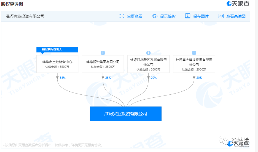Expand the 蚌埠投资集团有限公司 plus node

pos(103,53)
